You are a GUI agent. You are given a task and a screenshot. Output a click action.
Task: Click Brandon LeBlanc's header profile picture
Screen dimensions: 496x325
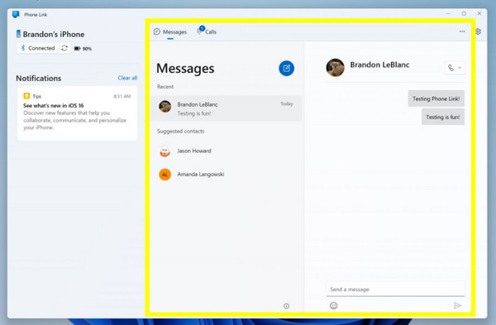click(x=335, y=68)
